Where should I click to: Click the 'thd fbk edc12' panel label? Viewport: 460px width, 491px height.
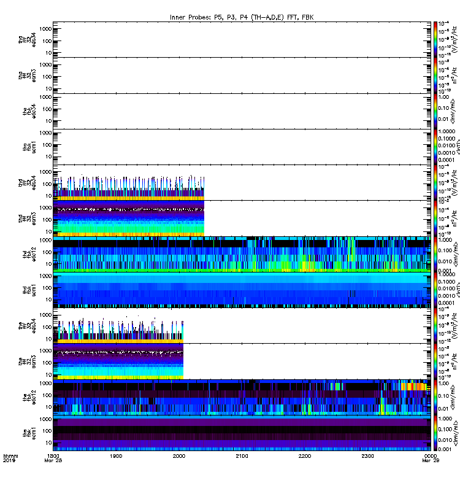tap(29, 254)
